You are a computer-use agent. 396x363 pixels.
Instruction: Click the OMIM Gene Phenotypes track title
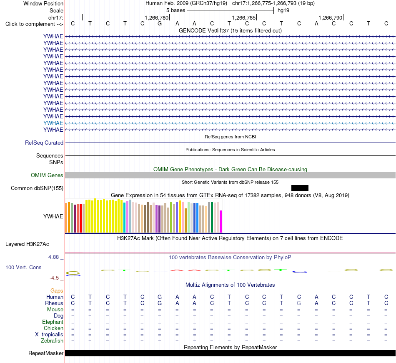click(x=230, y=169)
